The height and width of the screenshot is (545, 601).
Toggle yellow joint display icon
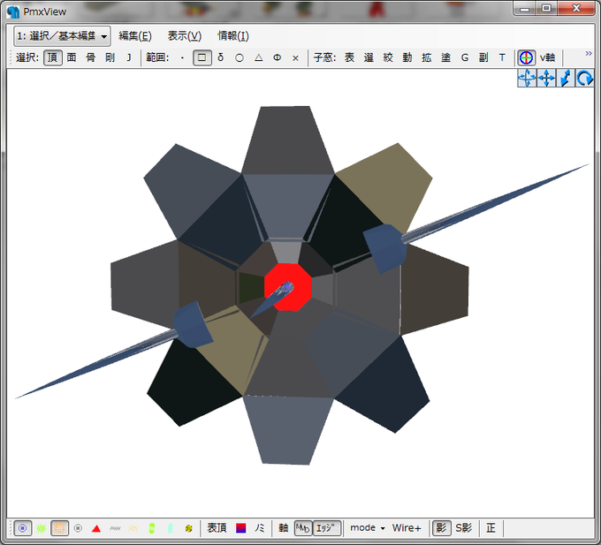click(x=188, y=528)
